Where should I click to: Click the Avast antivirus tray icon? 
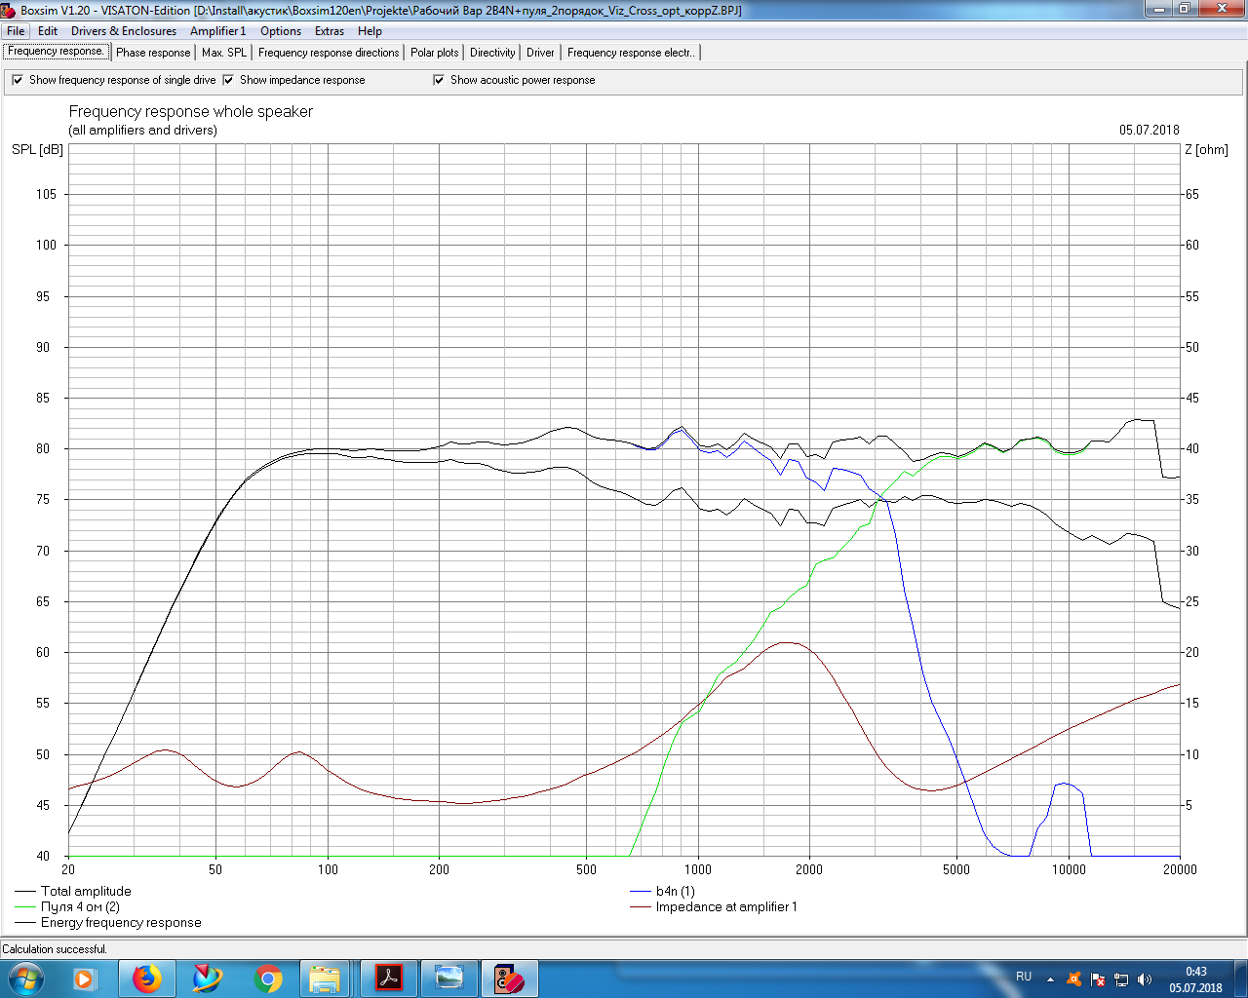pyautogui.click(x=1073, y=979)
